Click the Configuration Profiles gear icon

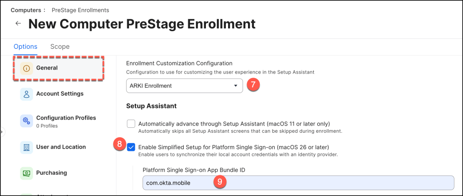[27, 121]
